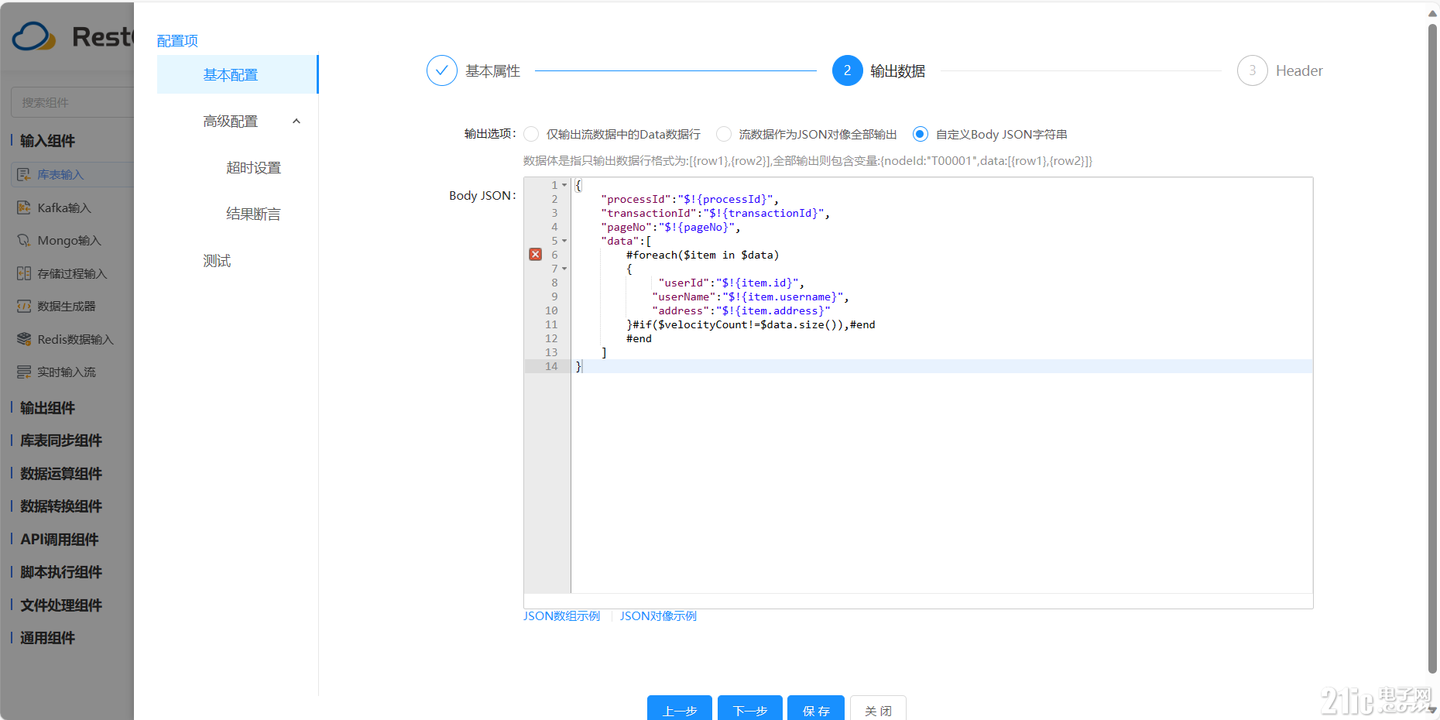Viewport: 1440px width, 720px height.
Task: Click the 搜索组件 search field
Action: pyautogui.click(x=73, y=102)
